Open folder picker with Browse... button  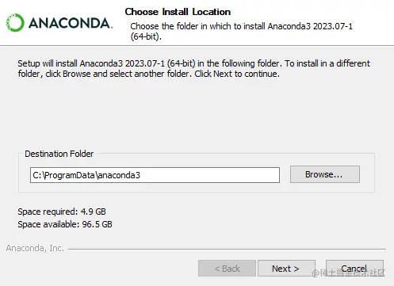[325, 174]
